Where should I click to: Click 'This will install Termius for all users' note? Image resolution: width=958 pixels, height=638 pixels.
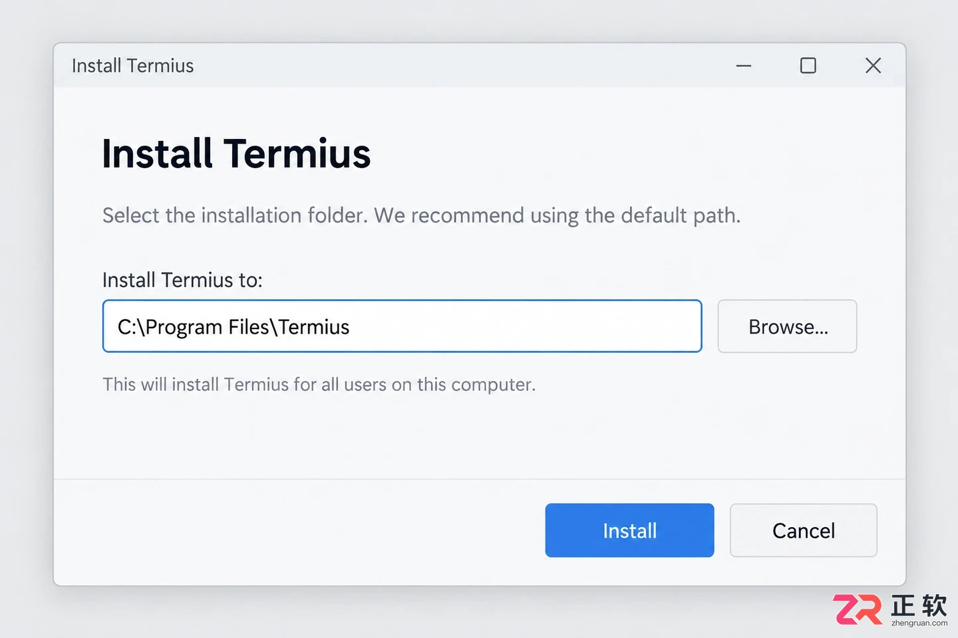319,385
